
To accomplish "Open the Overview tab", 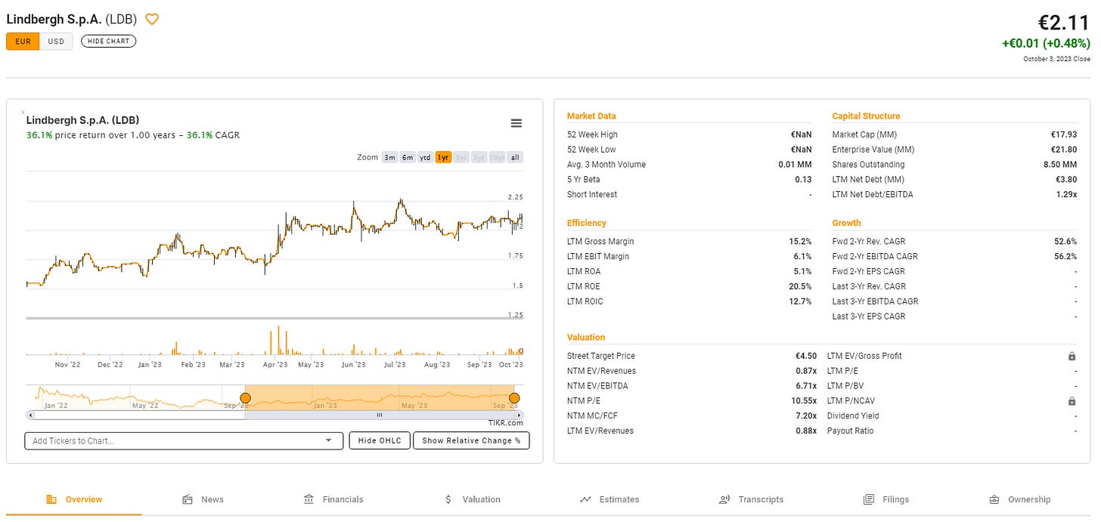I will click(x=74, y=499).
